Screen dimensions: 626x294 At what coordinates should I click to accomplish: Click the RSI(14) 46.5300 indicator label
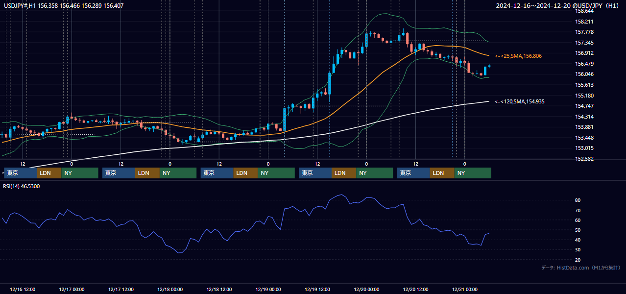click(x=22, y=187)
